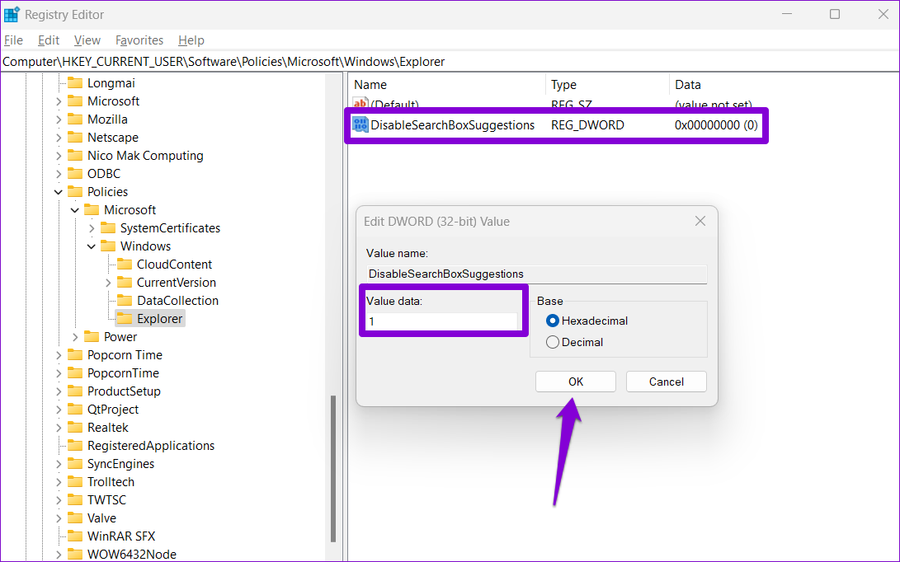Click the CloudContent folder icon

(x=125, y=265)
